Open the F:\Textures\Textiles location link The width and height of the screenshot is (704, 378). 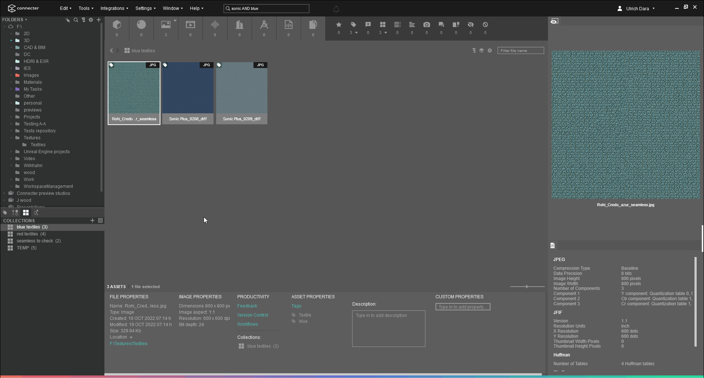point(128,344)
